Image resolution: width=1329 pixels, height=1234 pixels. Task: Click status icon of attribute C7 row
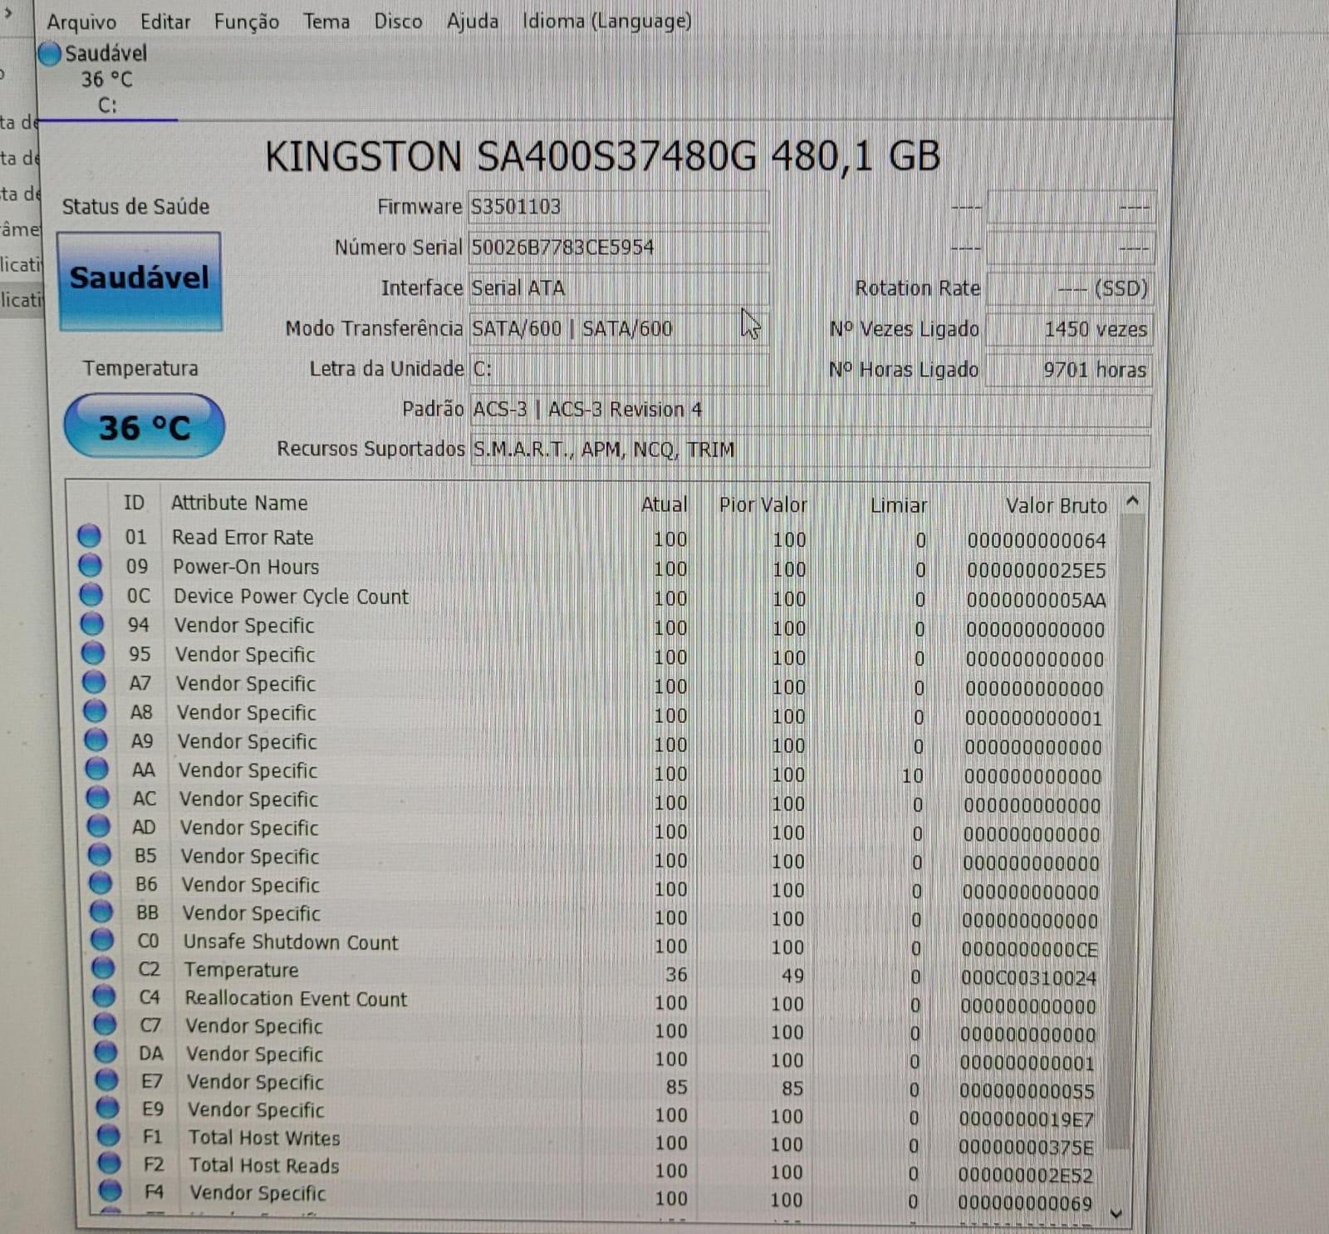pos(105,1024)
